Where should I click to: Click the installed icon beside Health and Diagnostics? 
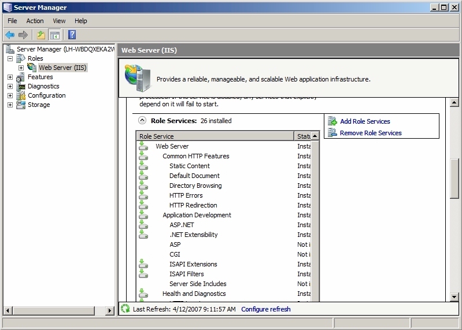[143, 293]
